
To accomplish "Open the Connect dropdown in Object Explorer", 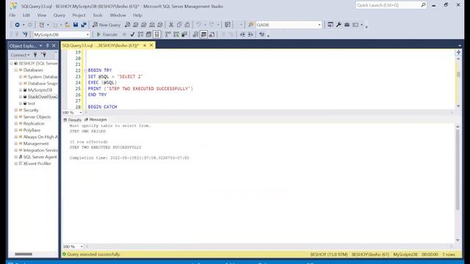I will point(20,55).
